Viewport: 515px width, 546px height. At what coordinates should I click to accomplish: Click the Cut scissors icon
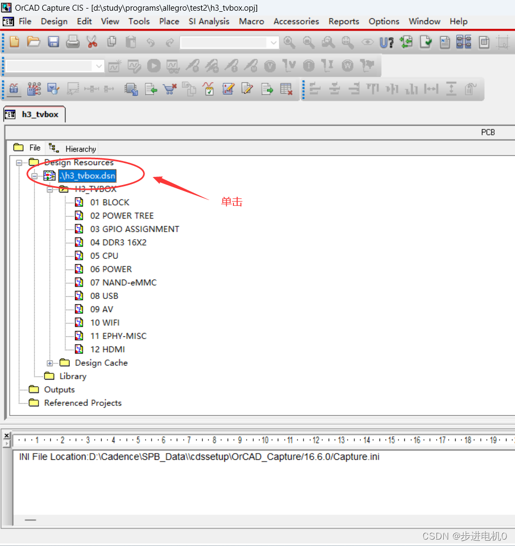point(92,42)
